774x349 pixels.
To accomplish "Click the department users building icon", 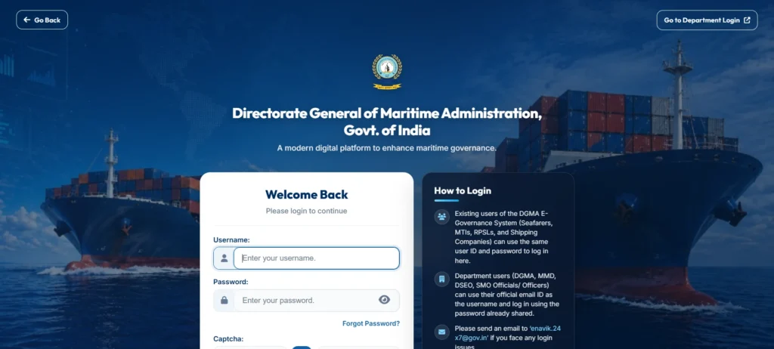I will click(441, 280).
